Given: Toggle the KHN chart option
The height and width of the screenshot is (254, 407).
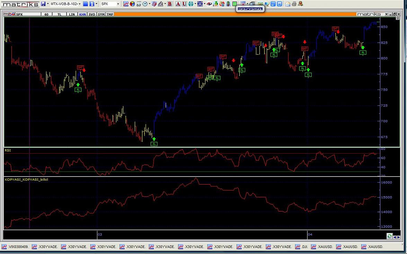Looking at the screenshot, I should 82,14.
